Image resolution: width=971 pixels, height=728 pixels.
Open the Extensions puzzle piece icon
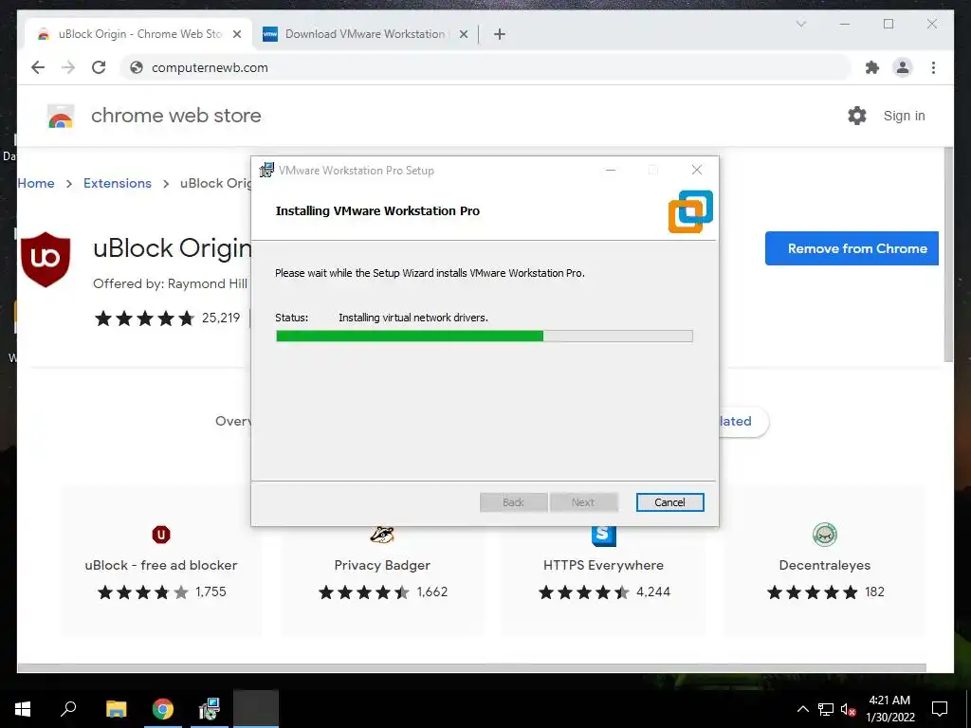[872, 67]
